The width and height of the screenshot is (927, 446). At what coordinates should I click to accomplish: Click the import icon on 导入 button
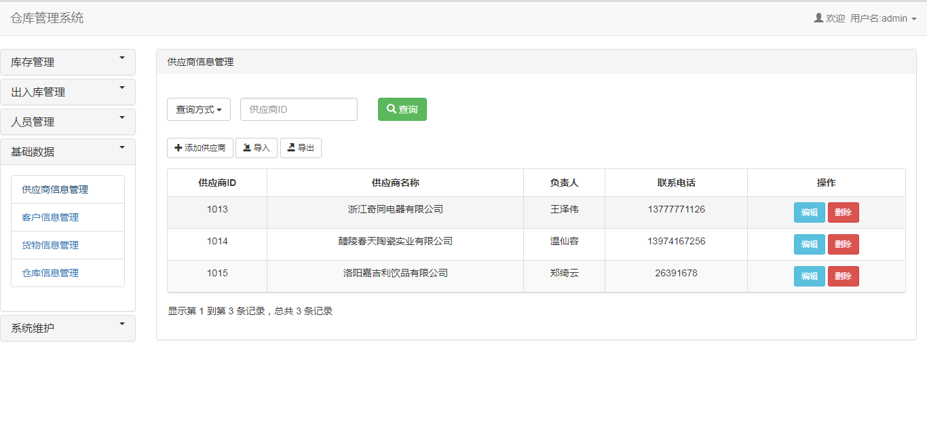click(247, 147)
